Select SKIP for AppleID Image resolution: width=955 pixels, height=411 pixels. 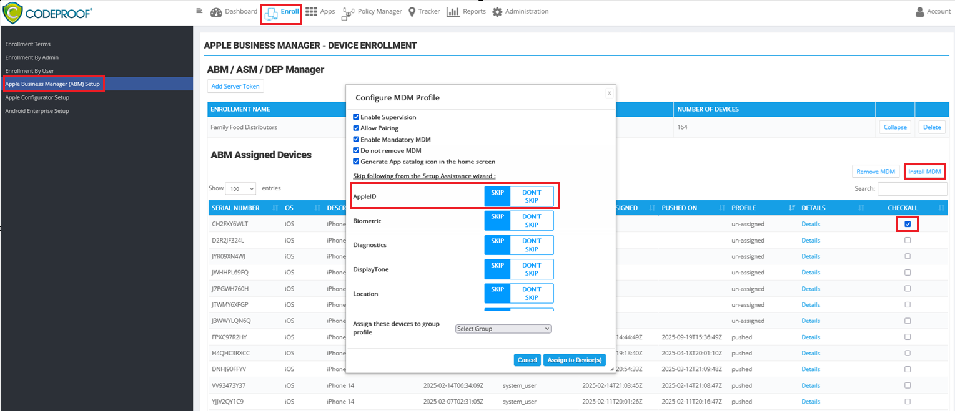point(498,196)
